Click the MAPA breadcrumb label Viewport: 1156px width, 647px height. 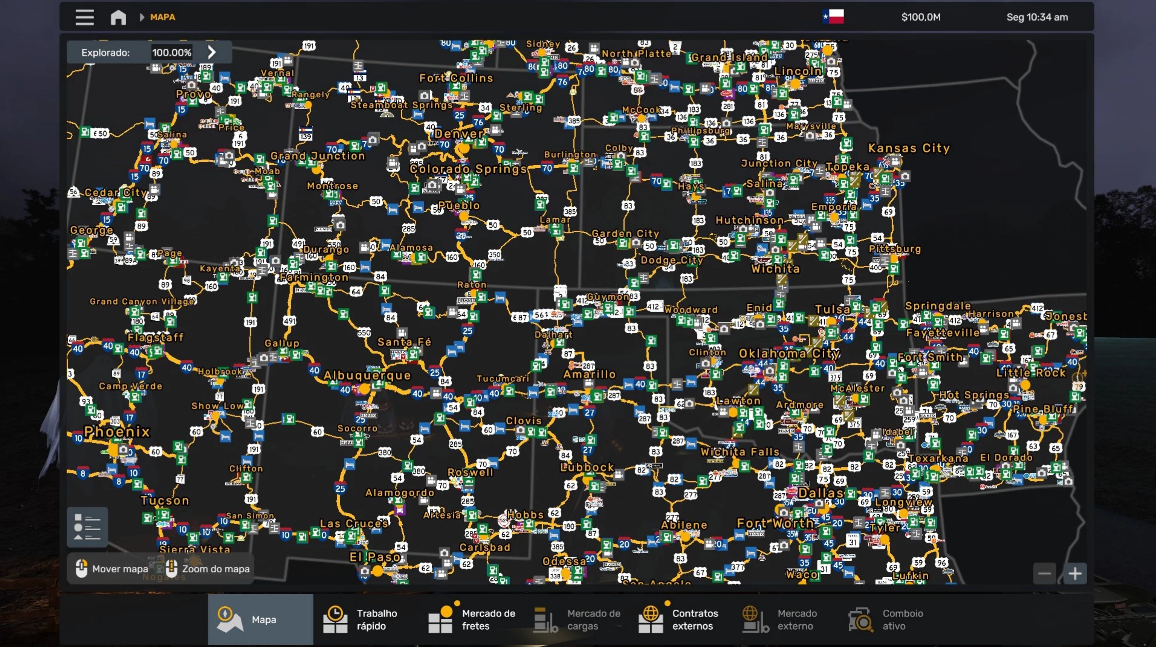coord(163,17)
